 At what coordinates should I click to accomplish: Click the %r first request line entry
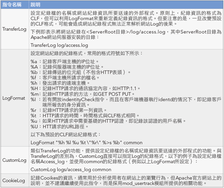click(68, 110)
